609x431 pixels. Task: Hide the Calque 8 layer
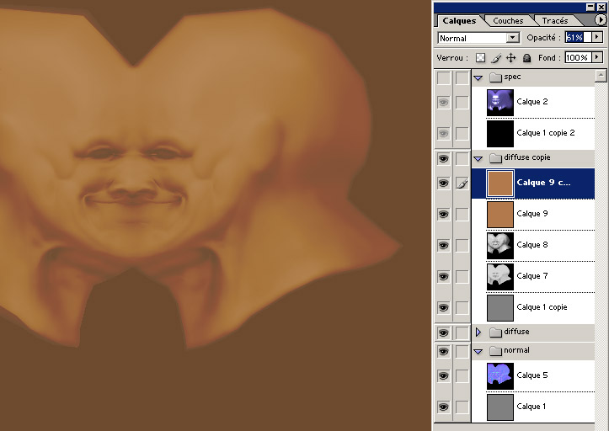click(444, 246)
